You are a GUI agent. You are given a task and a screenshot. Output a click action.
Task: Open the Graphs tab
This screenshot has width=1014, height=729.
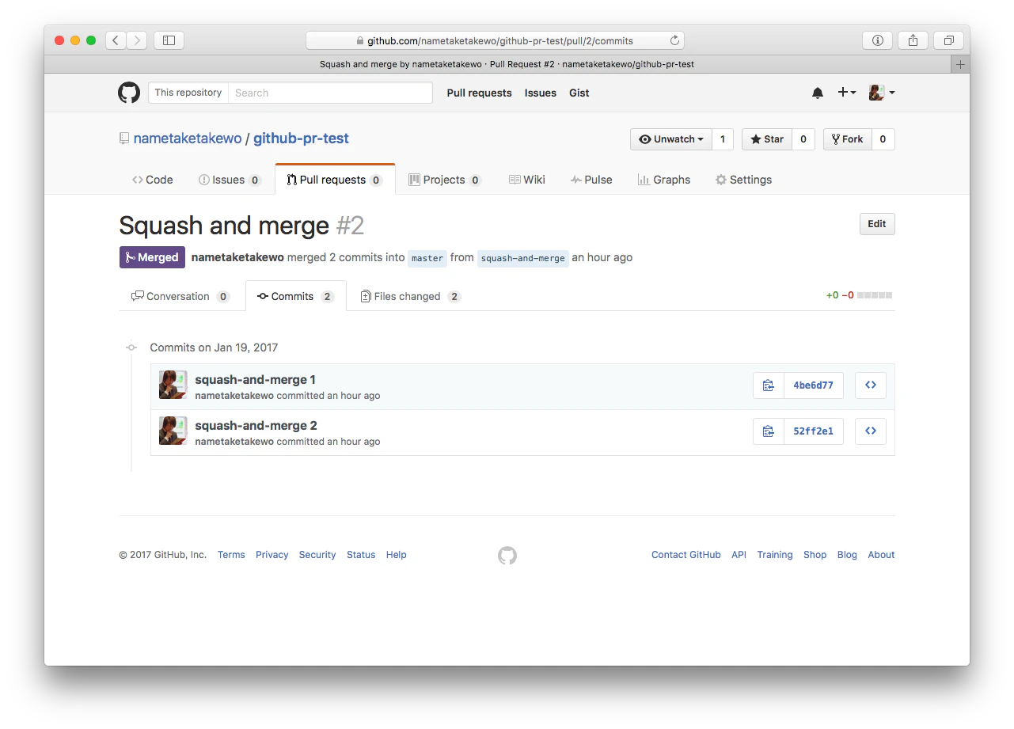[x=664, y=180]
